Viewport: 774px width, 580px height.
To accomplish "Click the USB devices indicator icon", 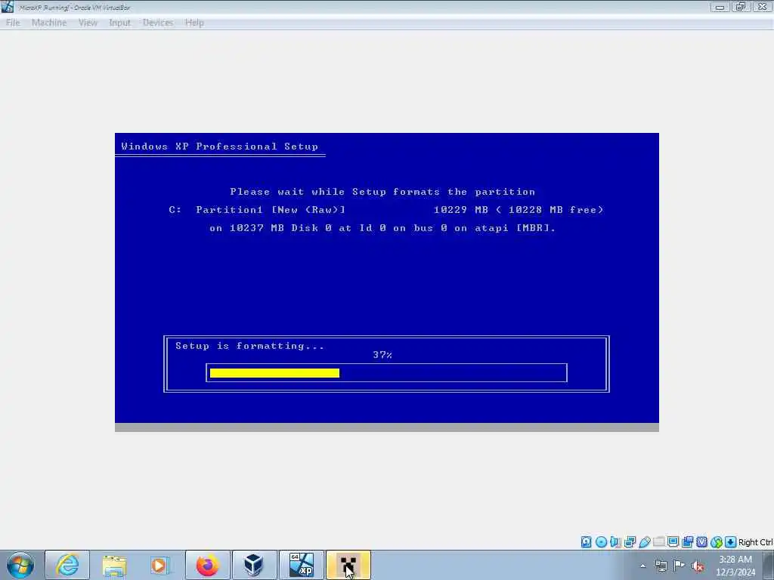I will coord(644,542).
